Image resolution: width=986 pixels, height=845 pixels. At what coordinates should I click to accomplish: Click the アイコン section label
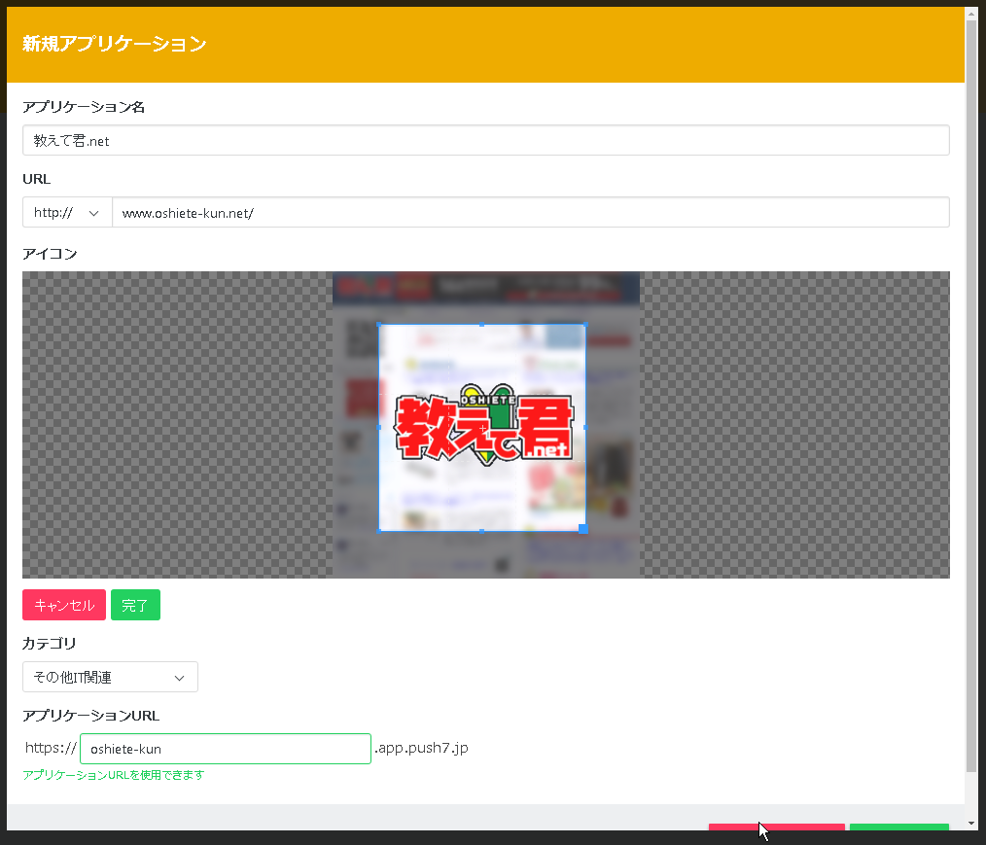tap(50, 254)
